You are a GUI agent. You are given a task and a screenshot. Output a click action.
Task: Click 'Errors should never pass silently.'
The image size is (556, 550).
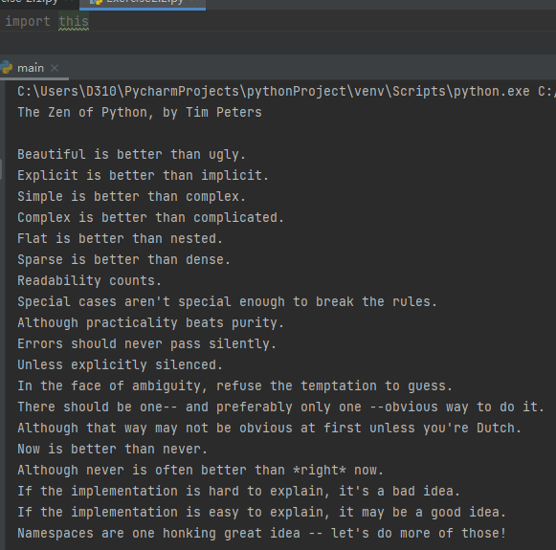pyautogui.click(x=146, y=343)
